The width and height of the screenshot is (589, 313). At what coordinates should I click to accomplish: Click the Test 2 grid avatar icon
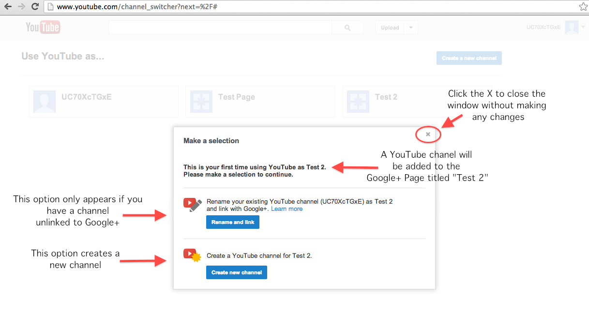[x=358, y=101]
